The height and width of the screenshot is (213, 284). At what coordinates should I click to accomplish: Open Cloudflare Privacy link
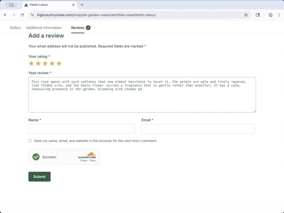[83, 160]
